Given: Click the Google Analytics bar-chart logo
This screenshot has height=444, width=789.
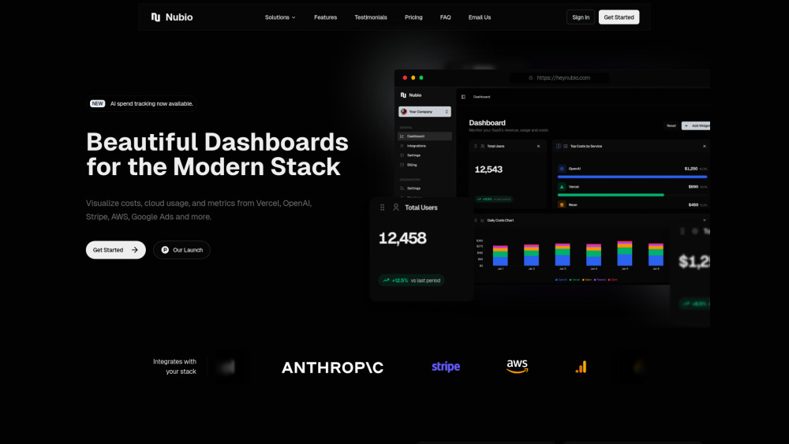Looking at the screenshot, I should 581,367.
